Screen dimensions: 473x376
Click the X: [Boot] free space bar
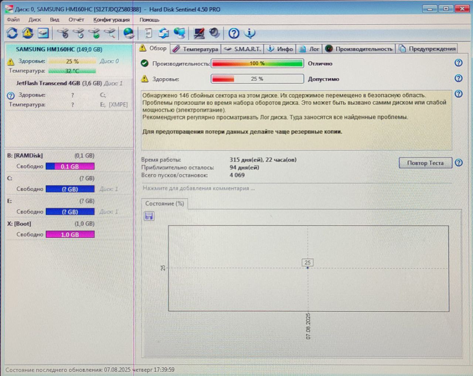pos(70,234)
